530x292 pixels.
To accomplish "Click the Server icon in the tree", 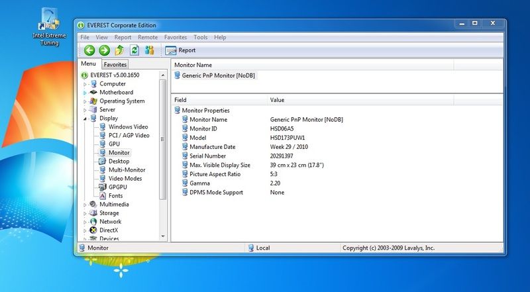I will coord(93,109).
